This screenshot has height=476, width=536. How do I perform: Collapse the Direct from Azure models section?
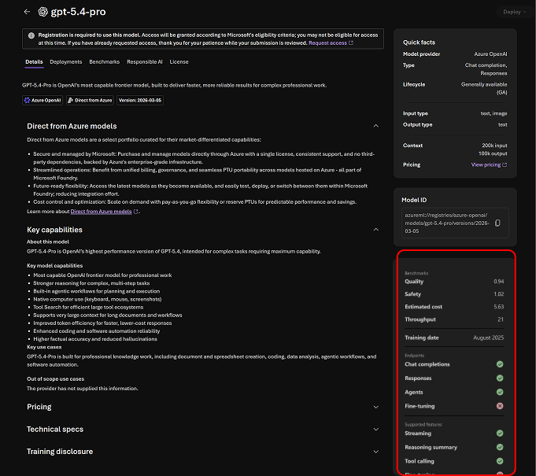pyautogui.click(x=376, y=126)
